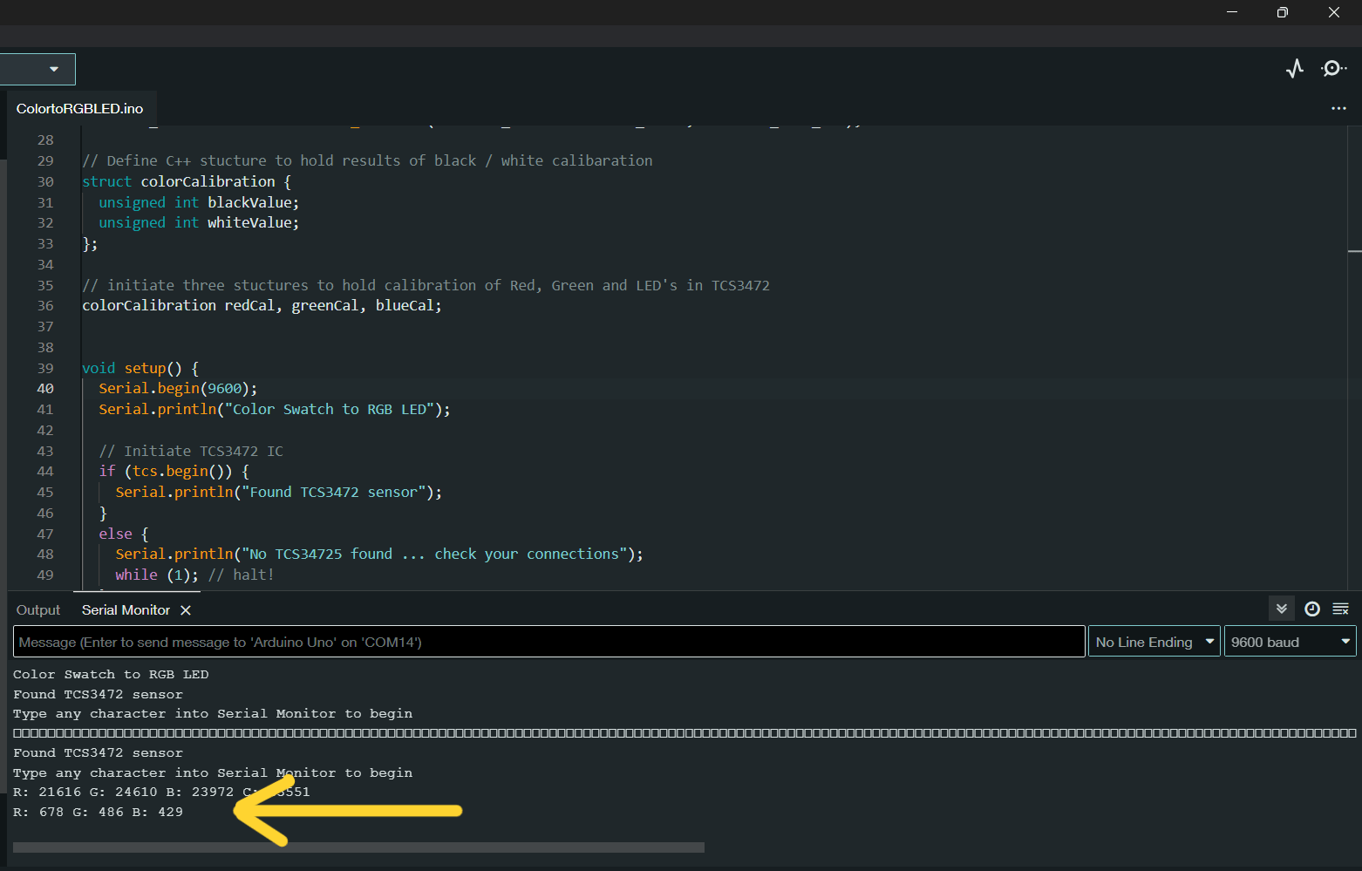Image resolution: width=1362 pixels, height=871 pixels.
Task: Click line number 30 in the gutter
Action: (45, 181)
